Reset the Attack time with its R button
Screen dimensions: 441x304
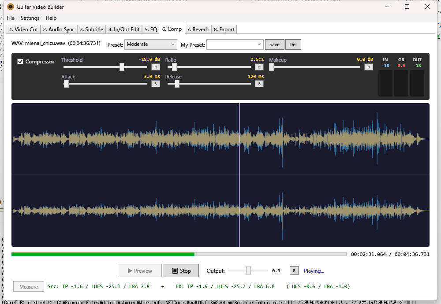[x=155, y=84]
